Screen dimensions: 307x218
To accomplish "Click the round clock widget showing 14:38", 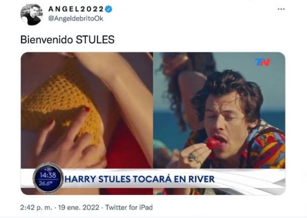I will coord(48,178).
